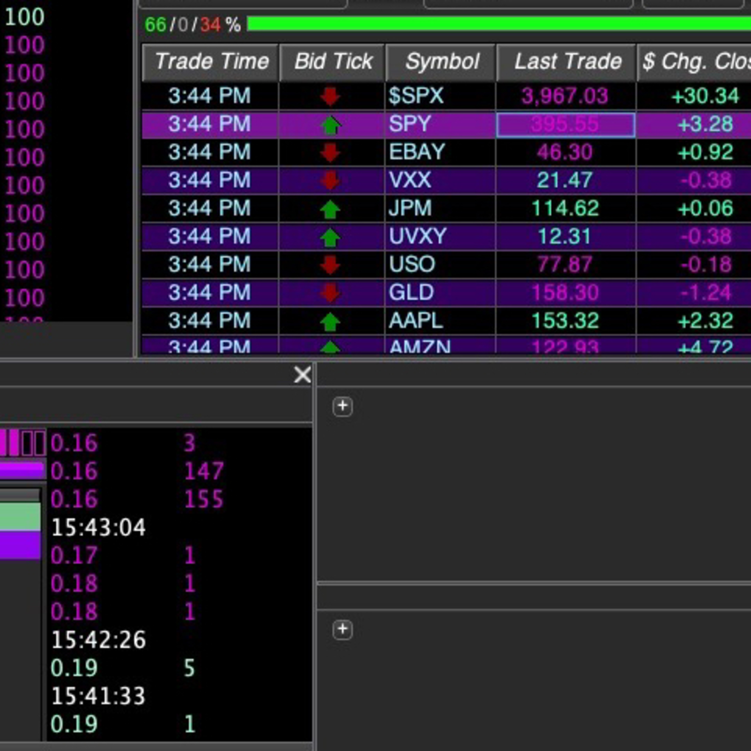This screenshot has width=751, height=751.
Task: Click the red bid tick arrow in the USO row
Action: point(330,265)
